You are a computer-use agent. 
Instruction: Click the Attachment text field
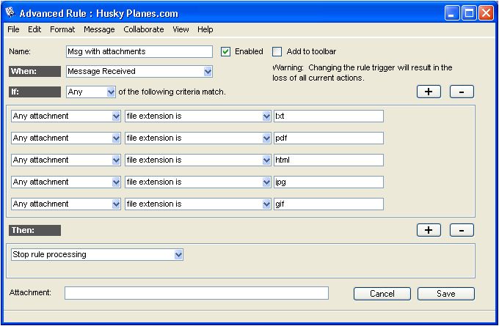tap(196, 293)
